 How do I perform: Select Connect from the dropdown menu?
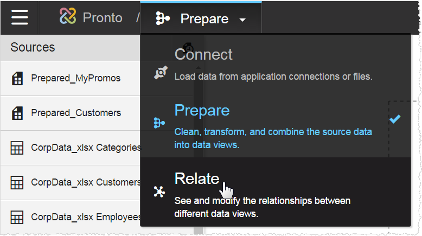[203, 55]
